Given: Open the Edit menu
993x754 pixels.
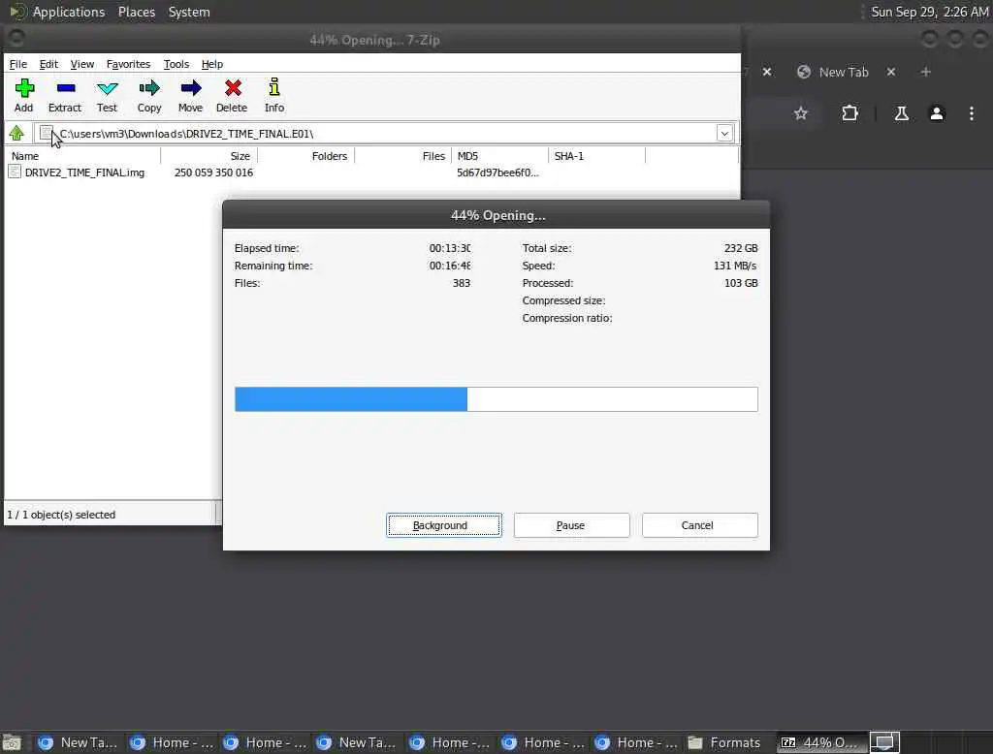Looking at the screenshot, I should click(48, 64).
